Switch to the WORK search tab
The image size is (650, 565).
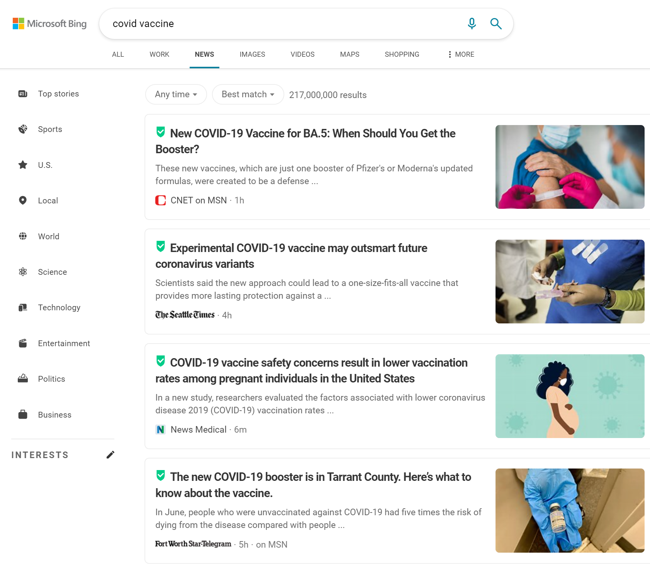point(160,54)
